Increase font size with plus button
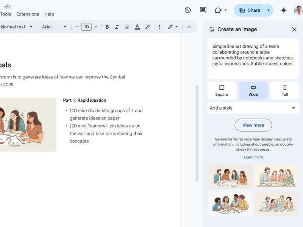Screen dimensions: 303x227 [96, 27]
